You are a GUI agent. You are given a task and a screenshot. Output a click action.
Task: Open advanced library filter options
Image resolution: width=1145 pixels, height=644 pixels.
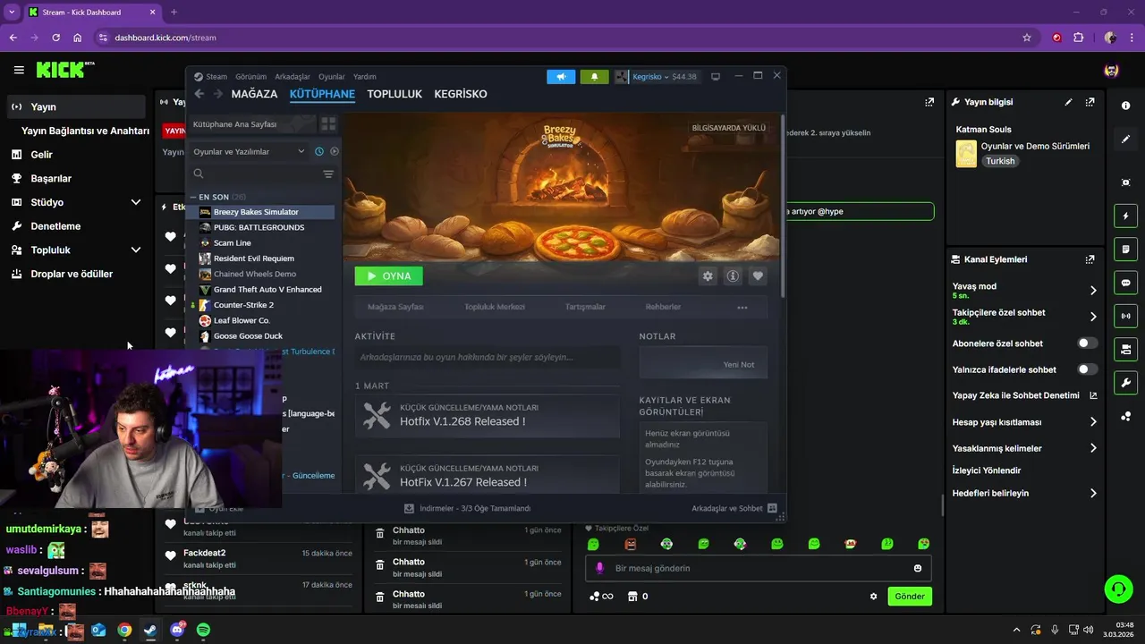[328, 174]
